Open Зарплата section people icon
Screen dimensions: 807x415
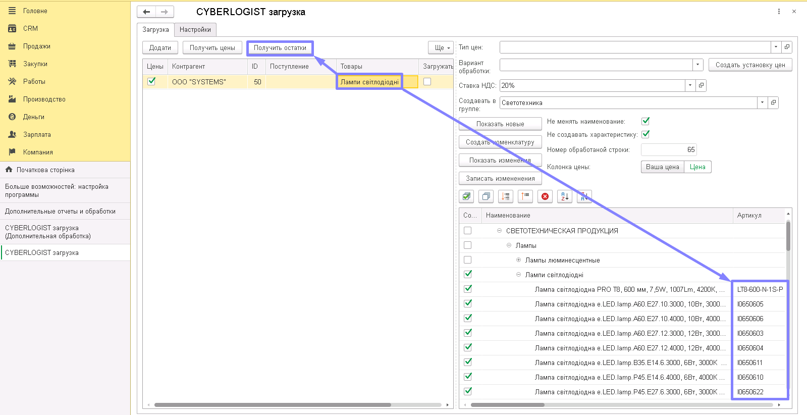point(12,134)
